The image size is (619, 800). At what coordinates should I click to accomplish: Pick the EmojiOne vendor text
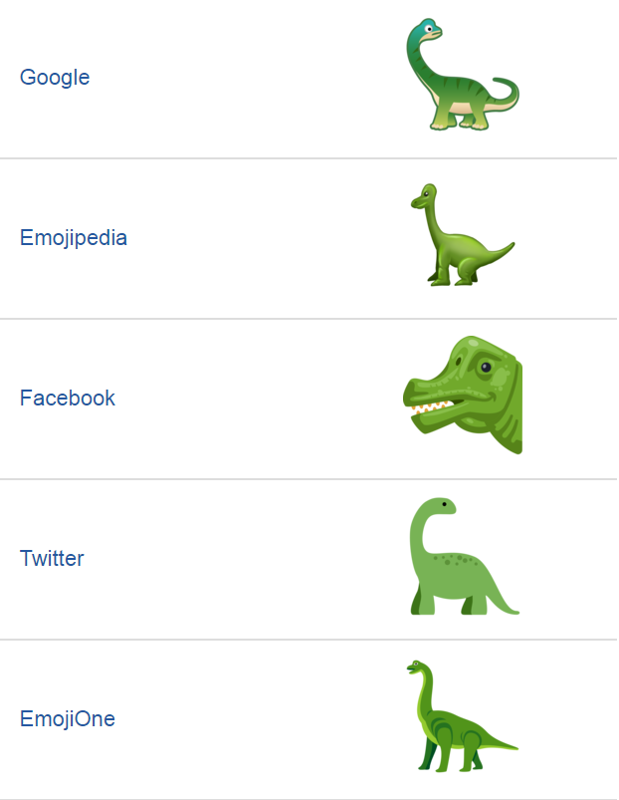[68, 719]
